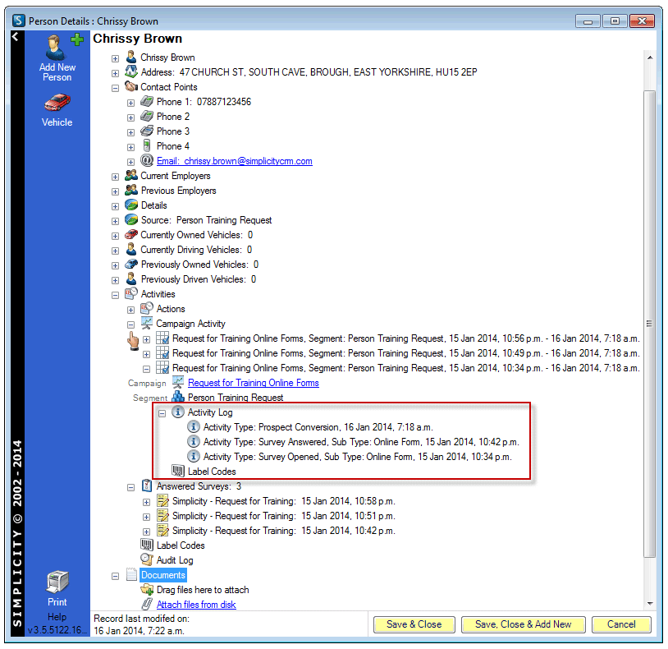Viewport: 668px width, 649px height.
Task: Expand the Email node
Action: [x=130, y=162]
